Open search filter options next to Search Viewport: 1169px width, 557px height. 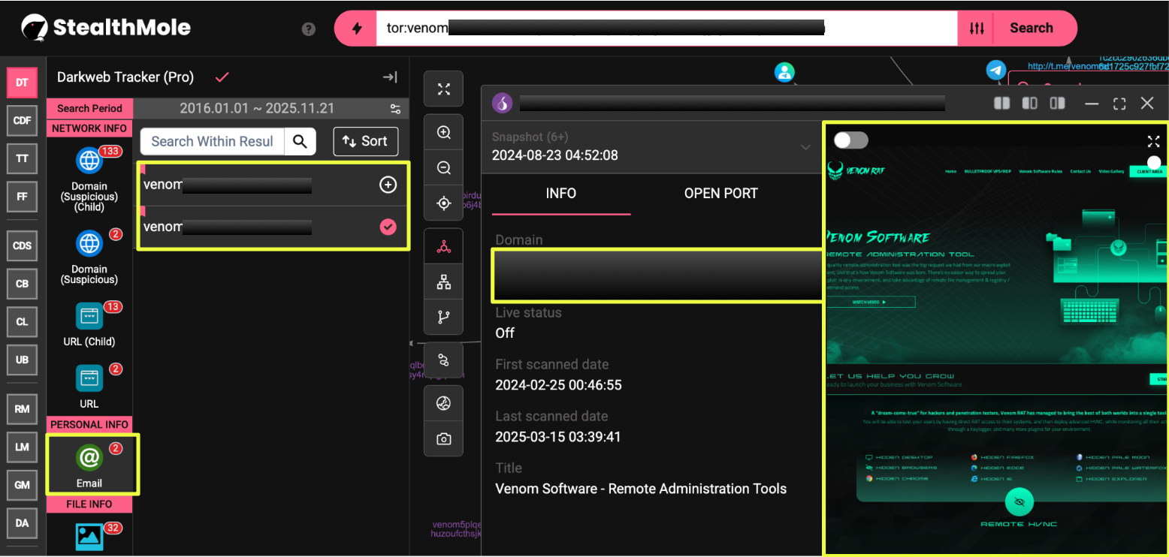[x=976, y=29]
